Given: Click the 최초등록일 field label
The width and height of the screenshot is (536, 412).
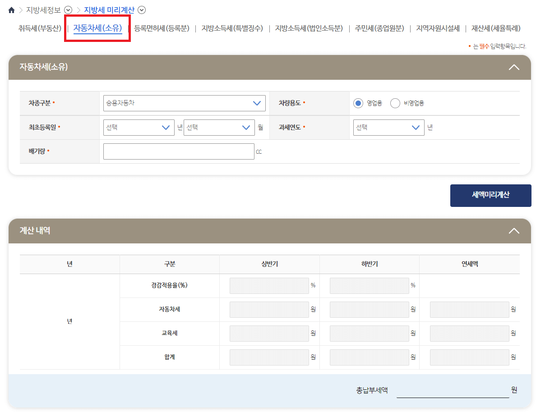Looking at the screenshot, I should point(42,127).
